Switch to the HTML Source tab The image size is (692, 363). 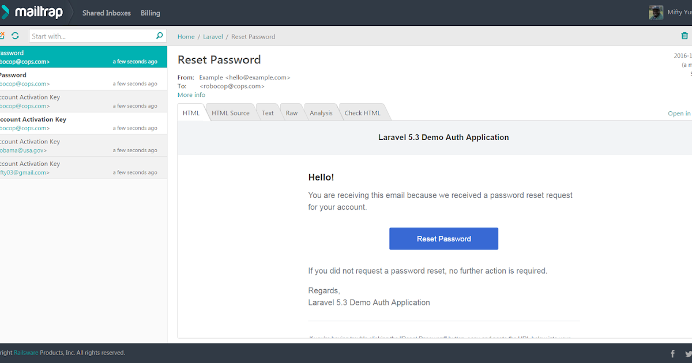(x=230, y=112)
